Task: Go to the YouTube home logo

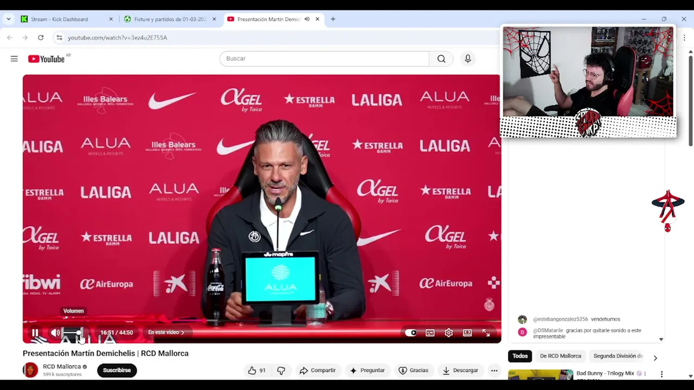Action: [x=46, y=58]
